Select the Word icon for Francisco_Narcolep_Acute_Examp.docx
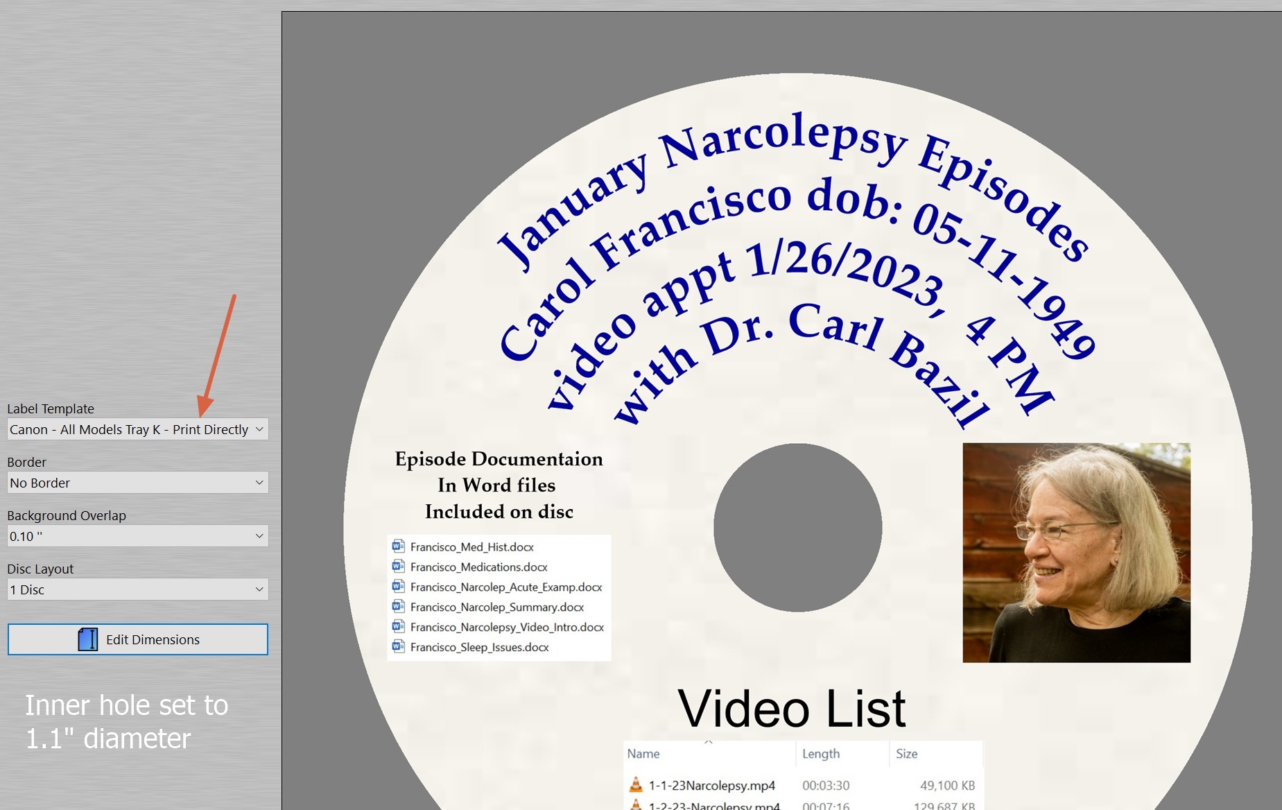 point(398,587)
